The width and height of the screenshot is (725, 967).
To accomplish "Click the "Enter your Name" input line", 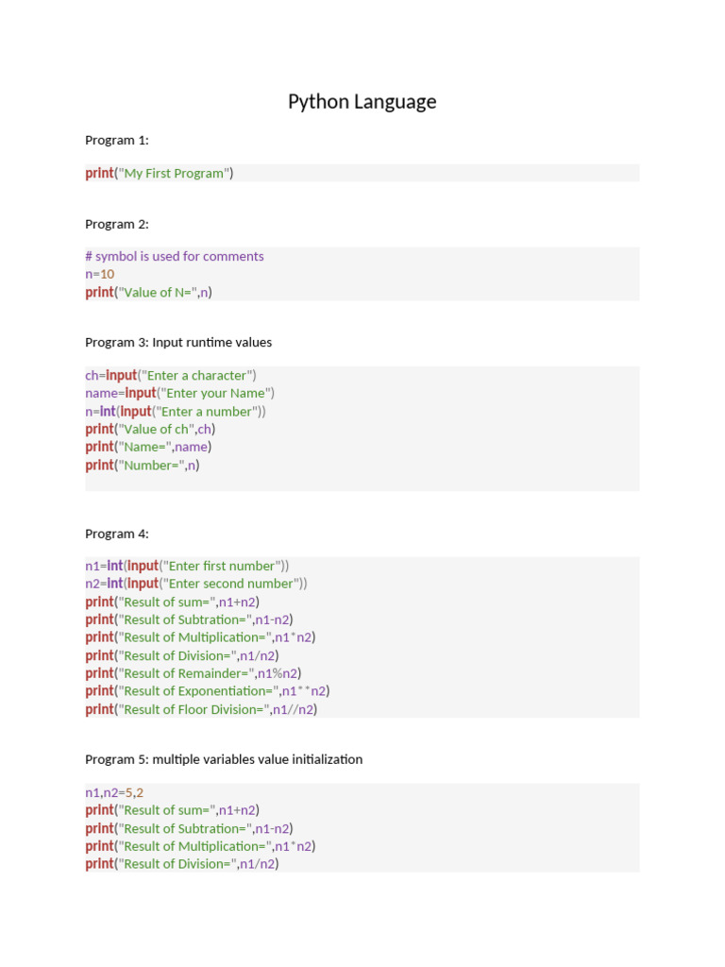I will [x=180, y=394].
